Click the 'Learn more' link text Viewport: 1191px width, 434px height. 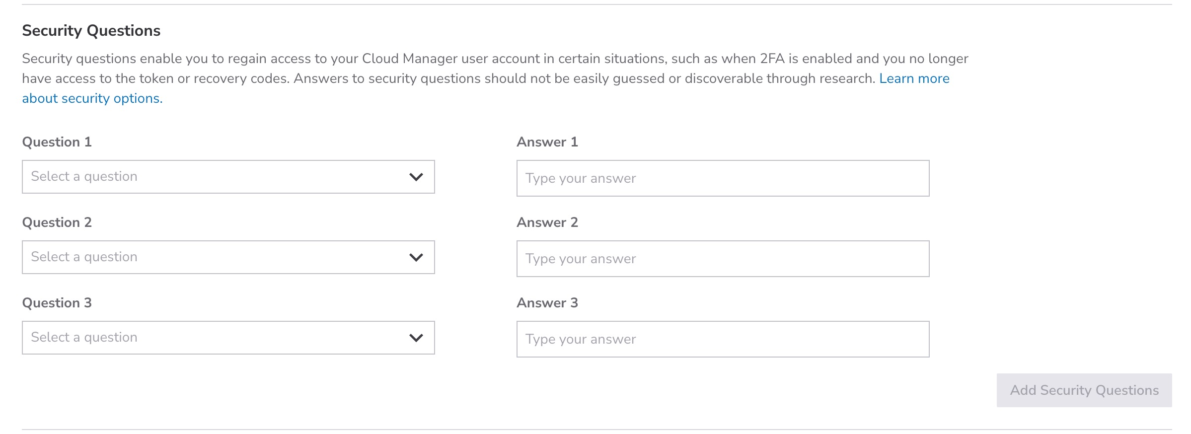914,78
